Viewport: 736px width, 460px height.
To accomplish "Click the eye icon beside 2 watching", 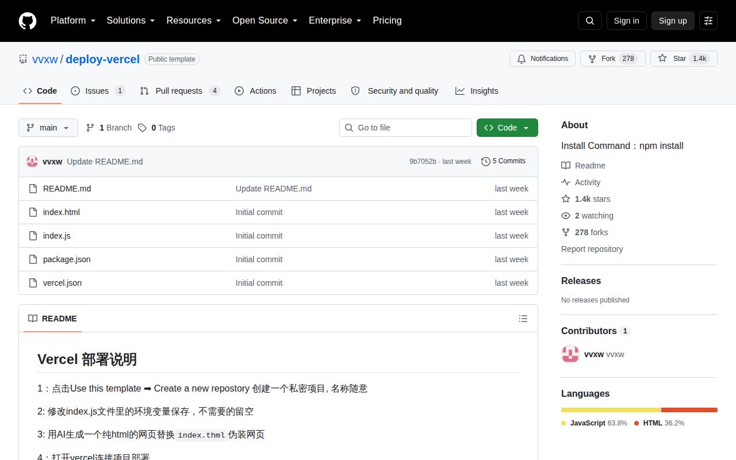I will 566,216.
